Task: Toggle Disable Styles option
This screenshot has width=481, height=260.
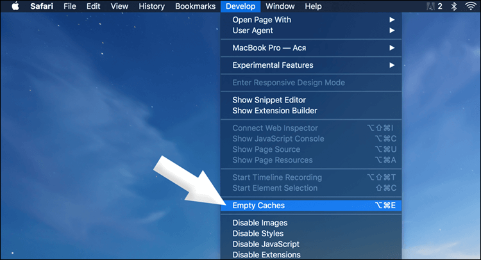Action: click(311, 233)
